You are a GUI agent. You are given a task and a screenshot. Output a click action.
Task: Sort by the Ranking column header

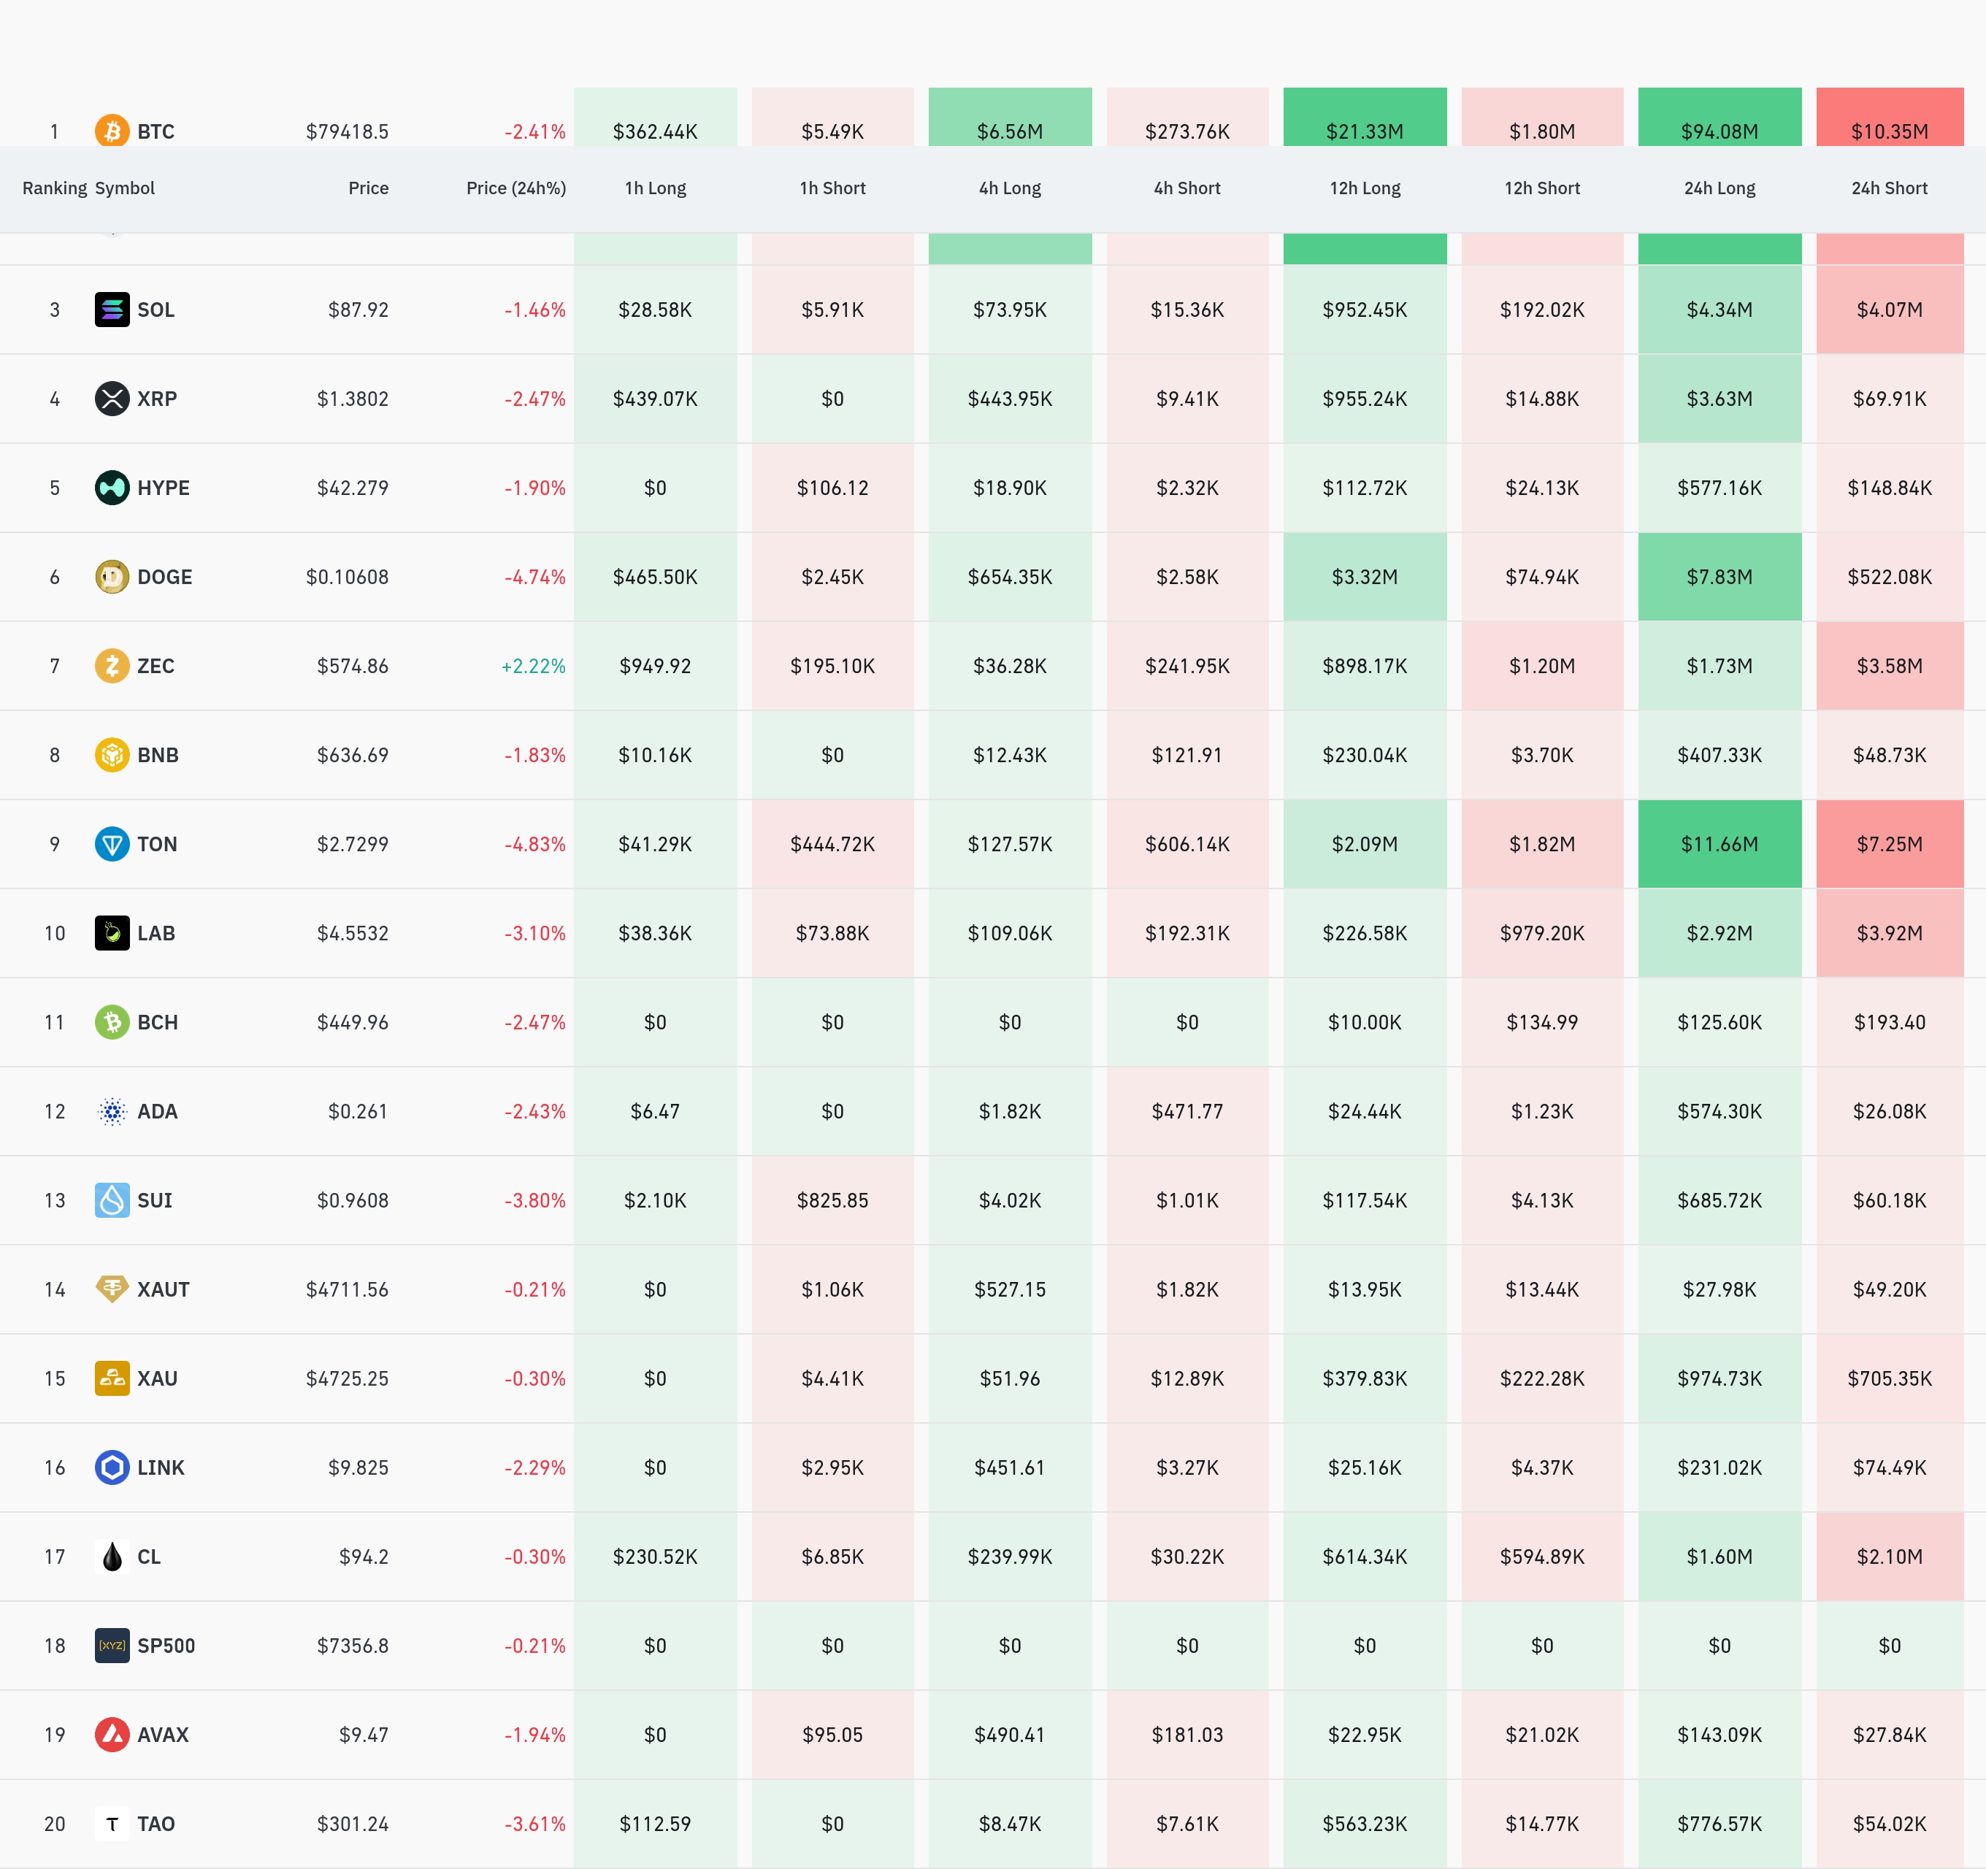point(54,188)
